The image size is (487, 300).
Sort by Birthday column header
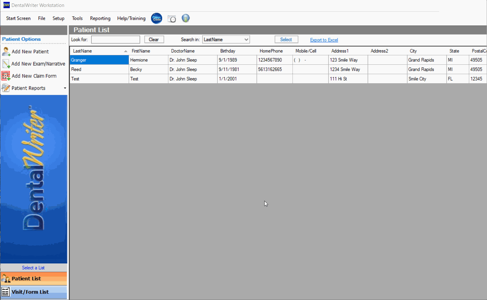pos(237,51)
